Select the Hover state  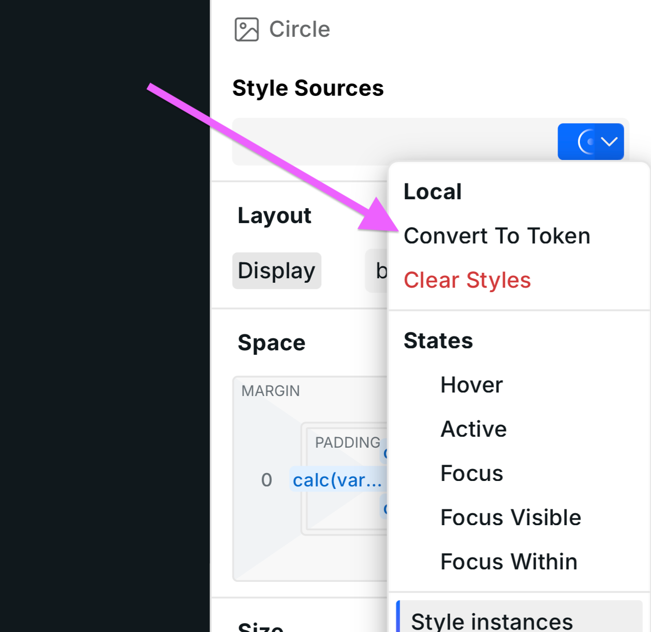[471, 385]
